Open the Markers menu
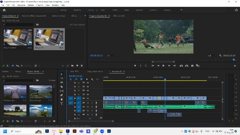Screen dimensions: 240x135 (31, 5)
